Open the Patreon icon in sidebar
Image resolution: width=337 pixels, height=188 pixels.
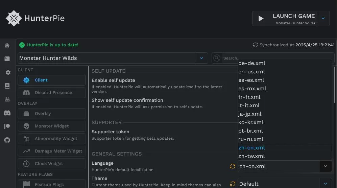7,126
